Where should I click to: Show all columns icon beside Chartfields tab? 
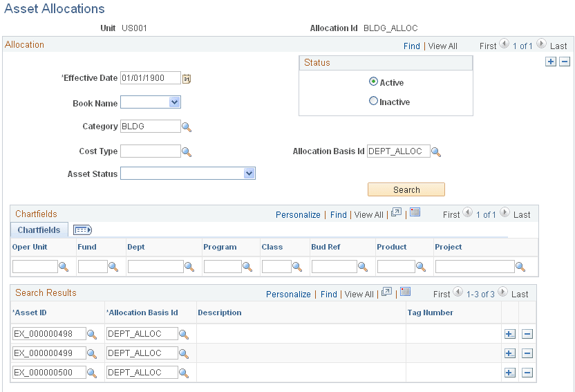[x=82, y=230]
